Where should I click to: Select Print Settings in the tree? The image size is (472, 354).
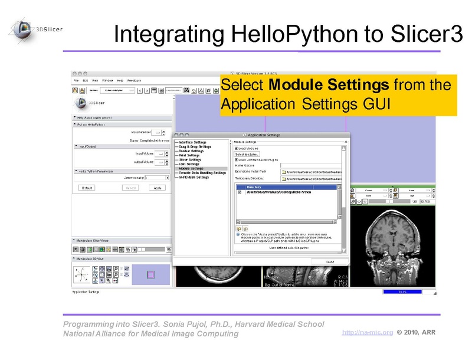click(189, 156)
